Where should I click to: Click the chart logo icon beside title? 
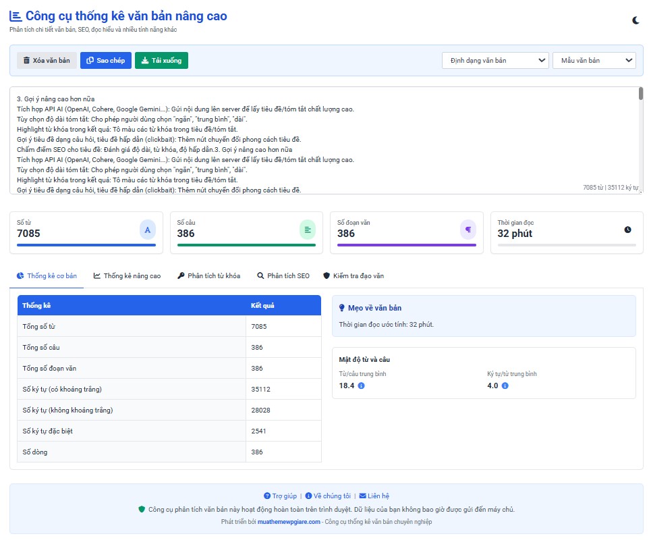click(16, 16)
